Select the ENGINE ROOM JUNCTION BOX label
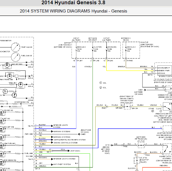 click(x=127, y=102)
